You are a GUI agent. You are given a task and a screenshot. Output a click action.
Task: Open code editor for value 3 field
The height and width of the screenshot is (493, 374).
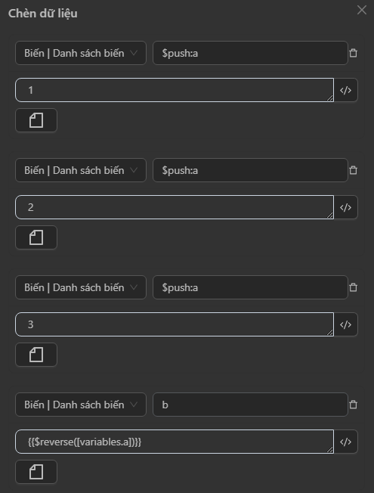pyautogui.click(x=346, y=324)
